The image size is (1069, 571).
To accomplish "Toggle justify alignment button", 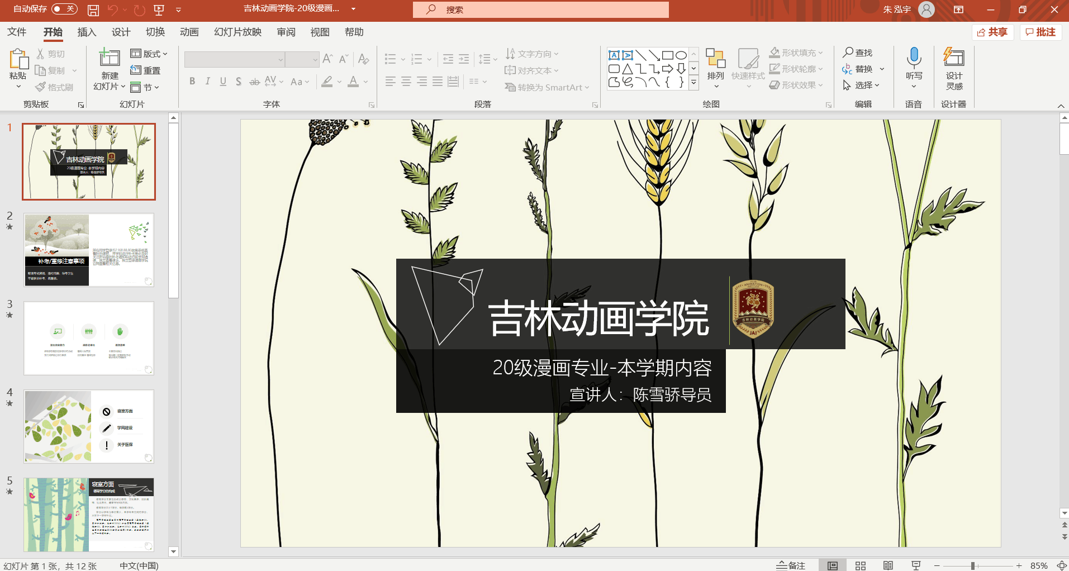I will point(438,82).
